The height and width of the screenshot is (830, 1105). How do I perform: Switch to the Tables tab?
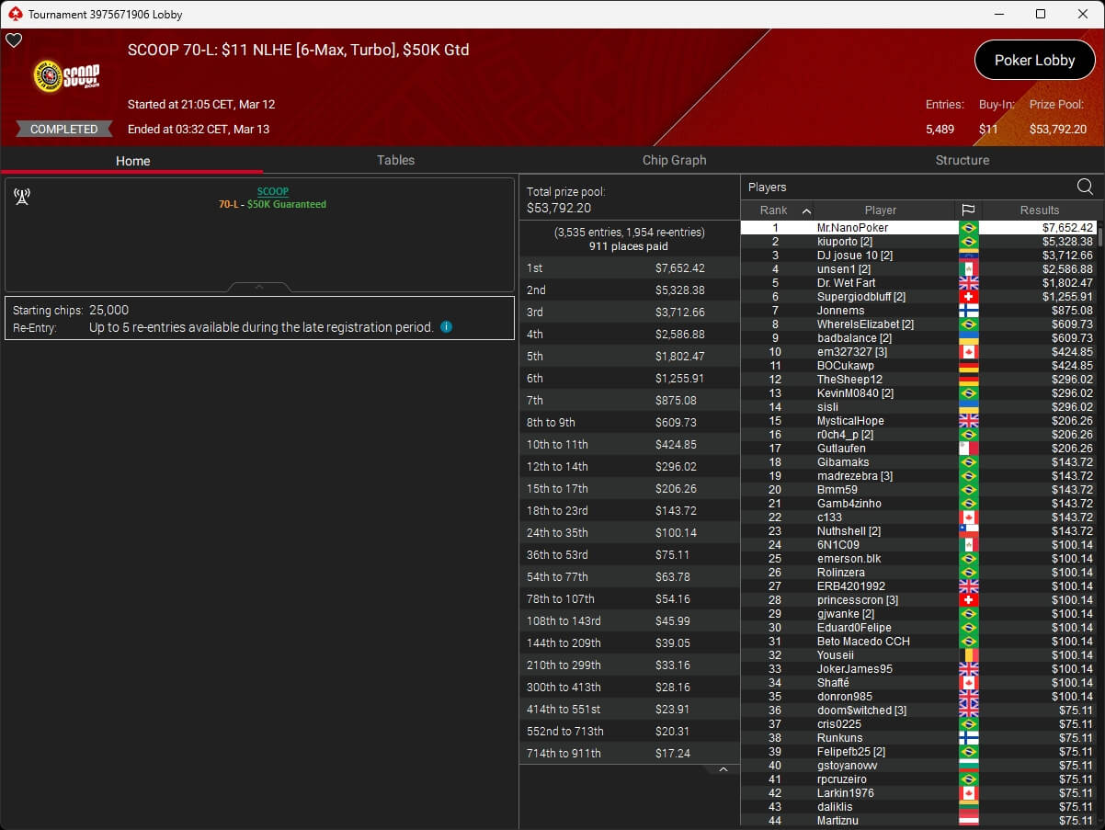tap(395, 160)
